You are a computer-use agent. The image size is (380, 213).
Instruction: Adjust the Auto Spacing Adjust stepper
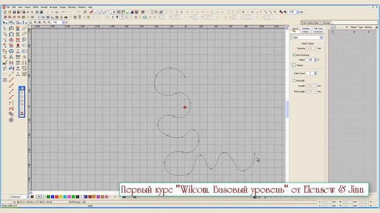(315, 60)
